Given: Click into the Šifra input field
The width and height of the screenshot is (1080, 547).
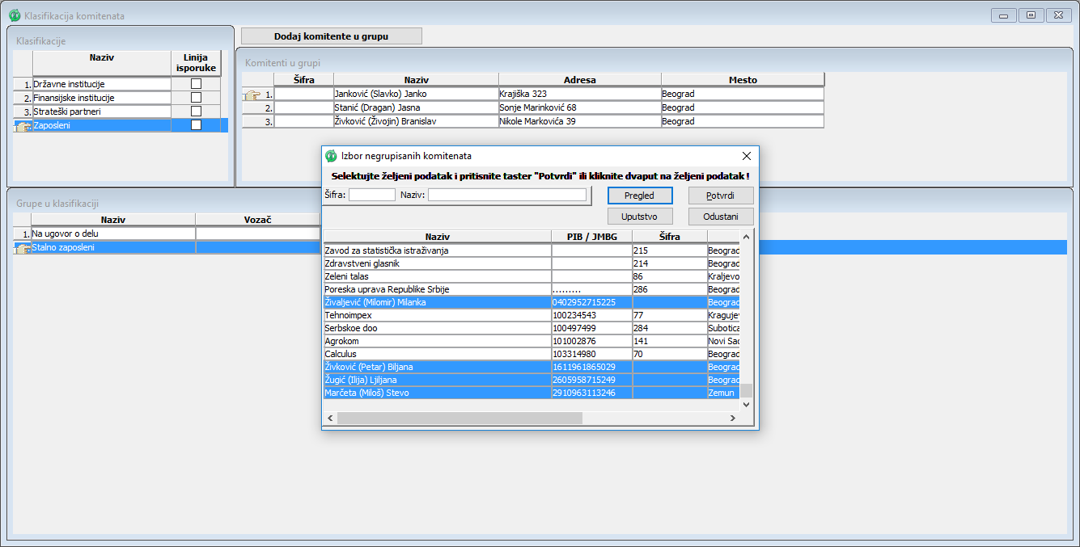Looking at the screenshot, I should click(371, 195).
